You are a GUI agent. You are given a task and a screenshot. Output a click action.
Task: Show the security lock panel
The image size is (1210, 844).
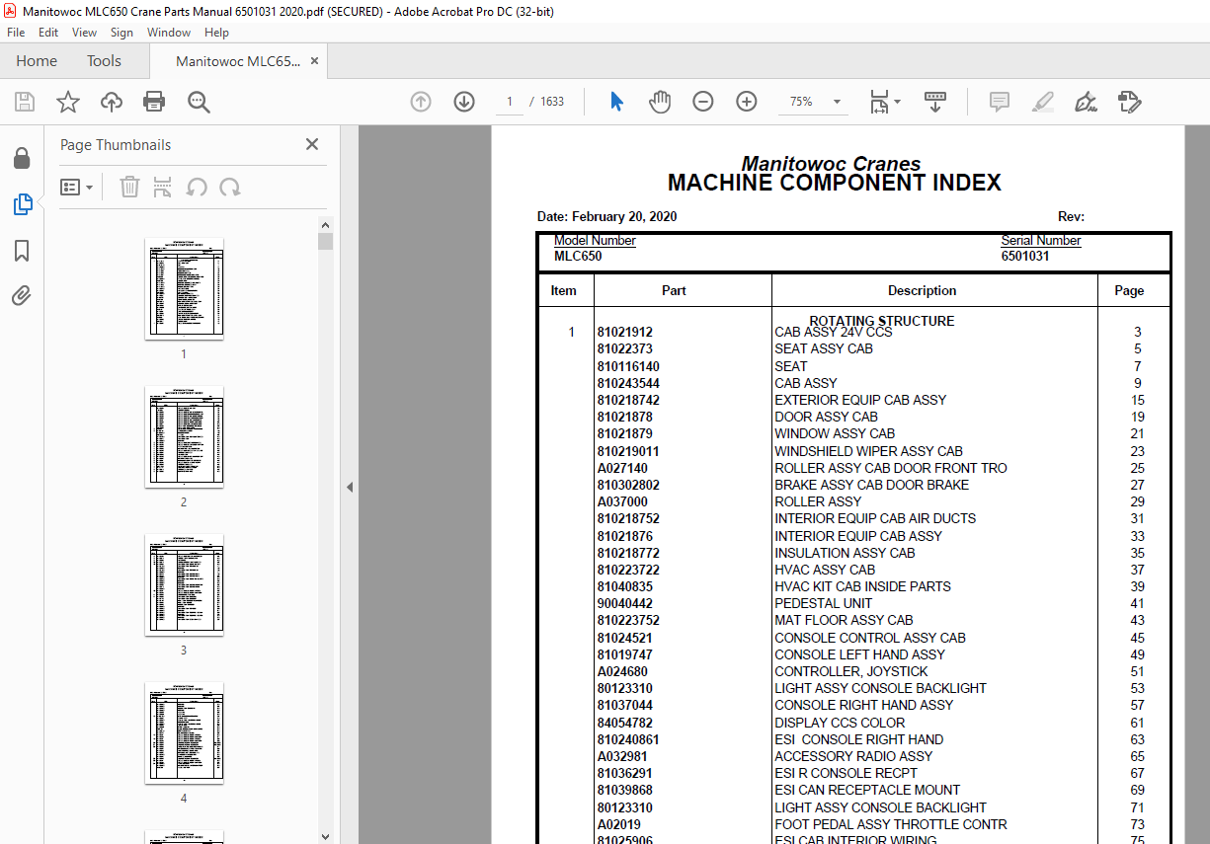(x=22, y=158)
